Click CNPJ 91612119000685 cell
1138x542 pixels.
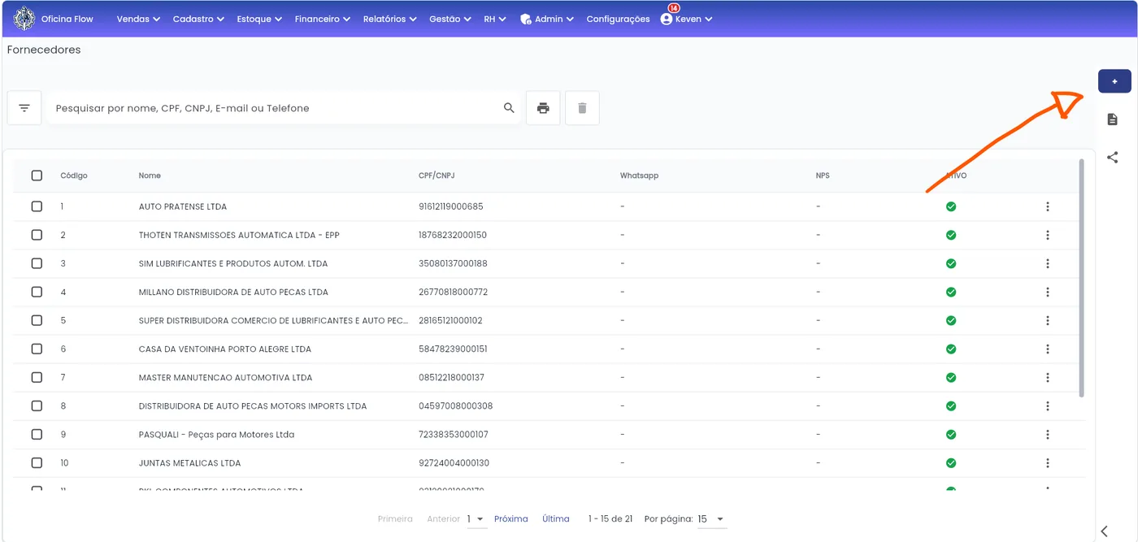[x=450, y=206]
